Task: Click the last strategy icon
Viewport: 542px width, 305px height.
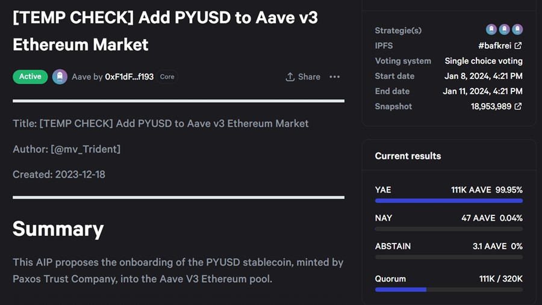Action: (x=517, y=29)
